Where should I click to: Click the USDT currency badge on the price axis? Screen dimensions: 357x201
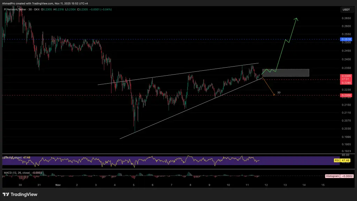(x=347, y=10)
